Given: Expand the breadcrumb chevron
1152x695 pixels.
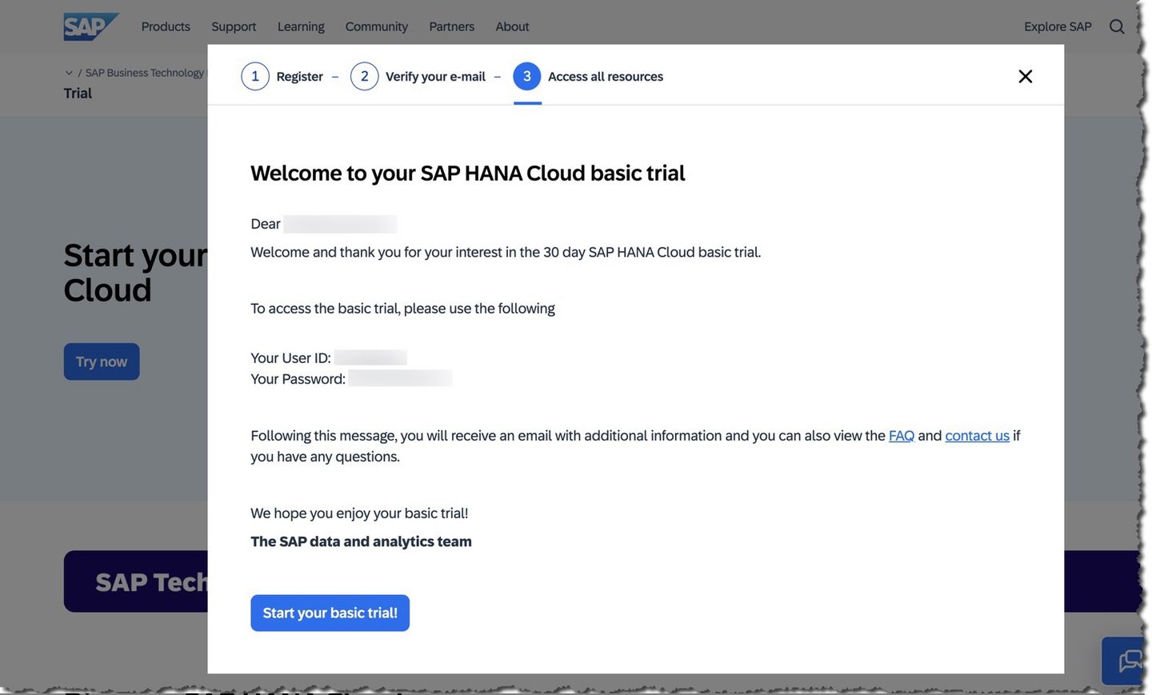Looking at the screenshot, I should [69, 73].
